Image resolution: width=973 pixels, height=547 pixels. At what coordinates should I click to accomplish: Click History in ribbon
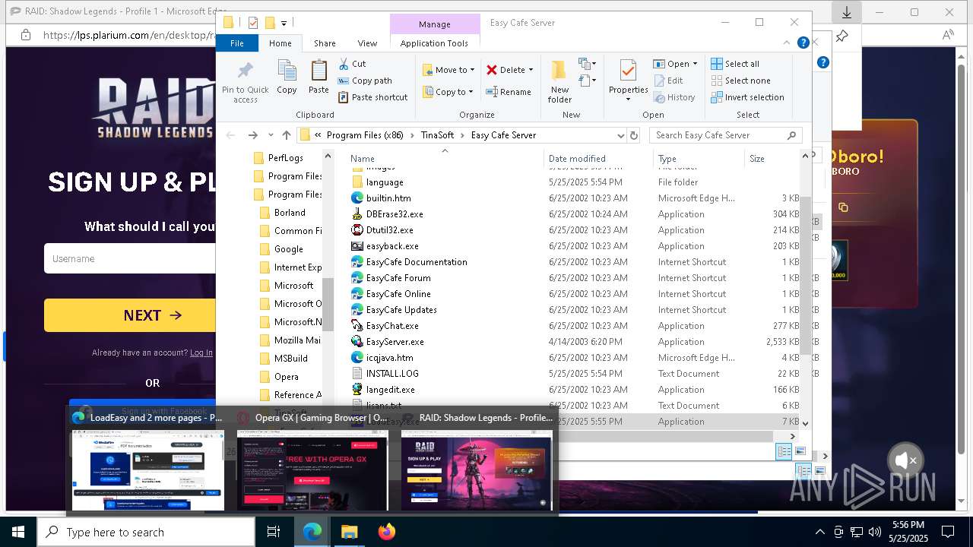[x=674, y=97]
